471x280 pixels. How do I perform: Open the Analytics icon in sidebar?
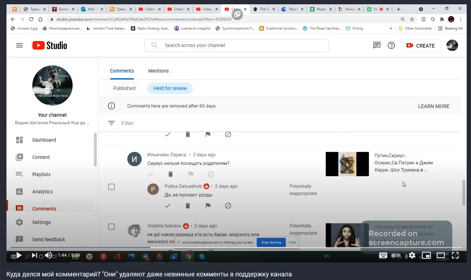tap(19, 191)
